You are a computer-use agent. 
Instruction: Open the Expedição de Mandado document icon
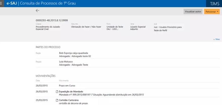pos(57,92)
